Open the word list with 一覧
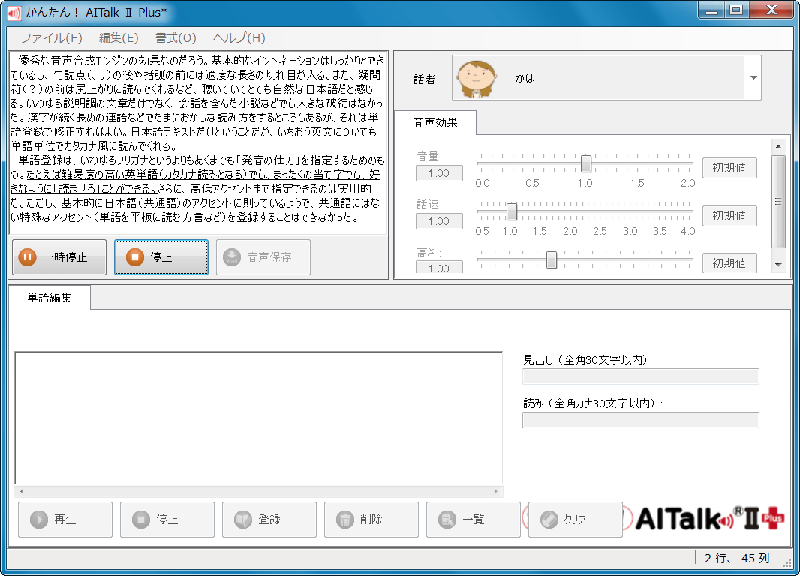The width and height of the screenshot is (800, 576). [x=474, y=520]
